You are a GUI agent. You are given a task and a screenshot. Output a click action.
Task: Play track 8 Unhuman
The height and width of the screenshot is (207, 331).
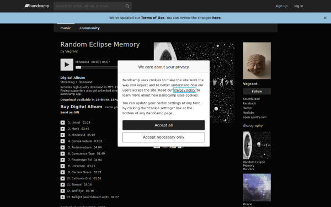click(x=63, y=166)
